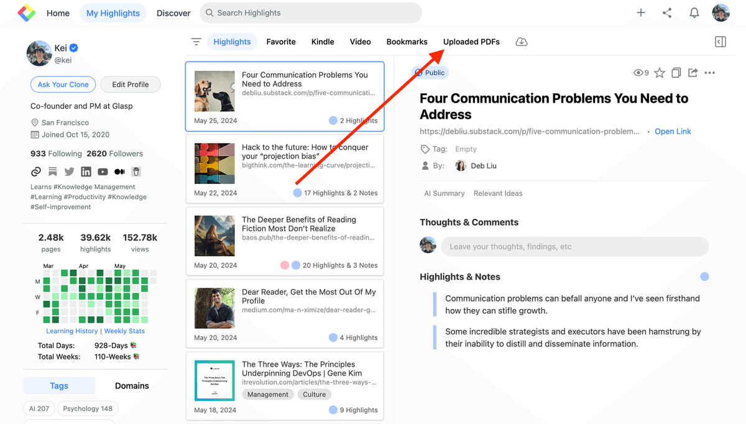Open The Three Ways DevOps article card

click(x=285, y=385)
